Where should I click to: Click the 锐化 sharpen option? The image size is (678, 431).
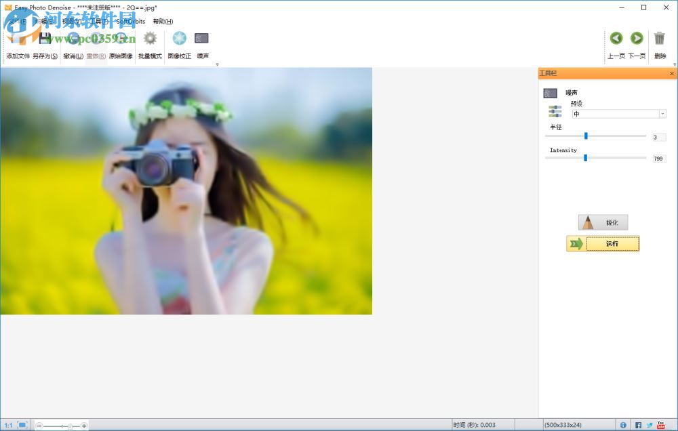click(x=602, y=222)
